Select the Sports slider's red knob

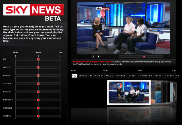38,116
